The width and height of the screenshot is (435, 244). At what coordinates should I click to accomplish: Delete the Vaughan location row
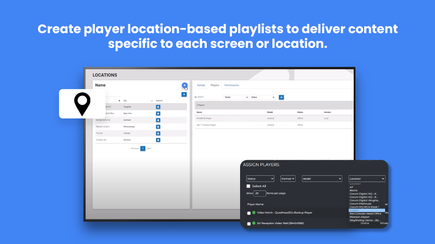(x=158, y=107)
